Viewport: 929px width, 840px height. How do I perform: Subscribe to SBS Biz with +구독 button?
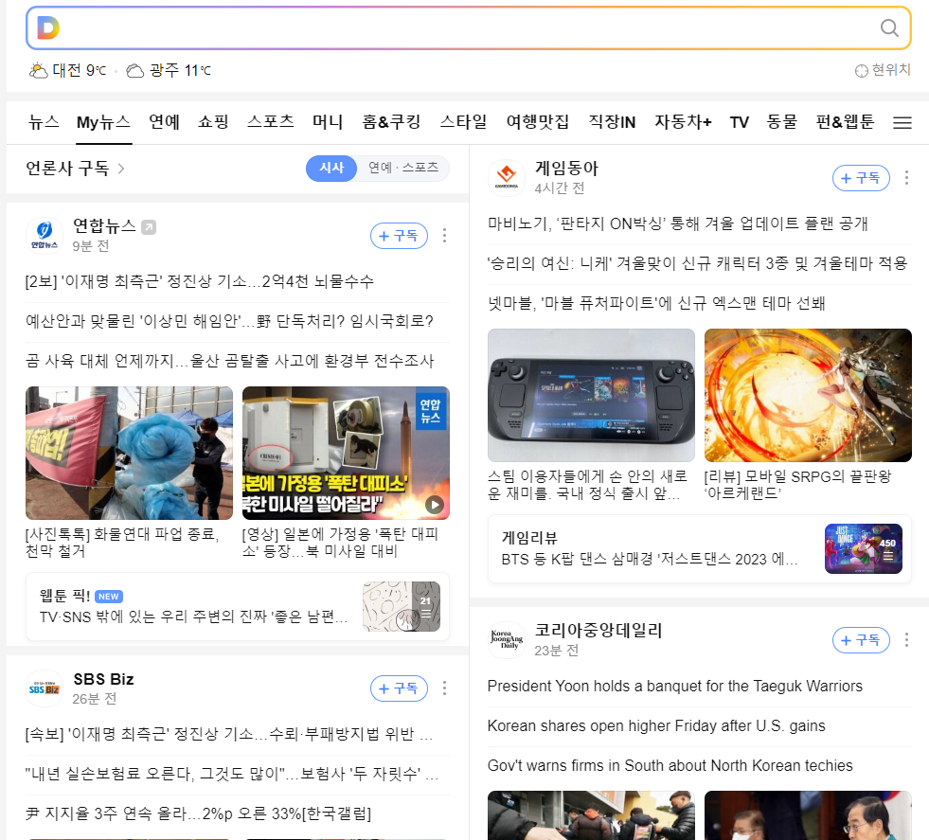pyautogui.click(x=399, y=688)
